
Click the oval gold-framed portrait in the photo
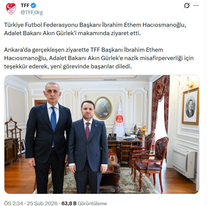(x=103, y=108)
